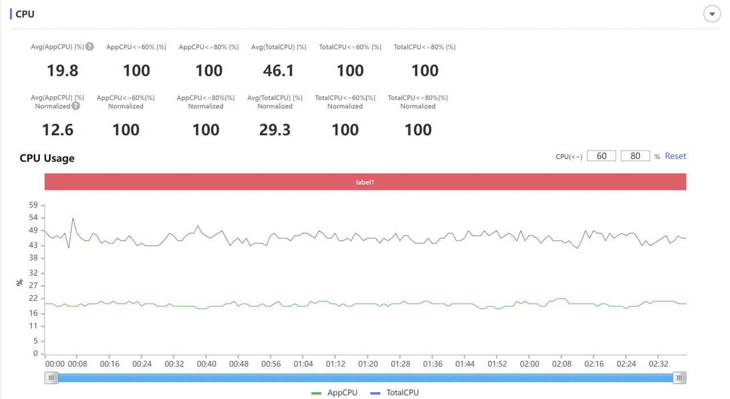This screenshot has width=730, height=399.
Task: Click the Avg(TotalCPU) value 46.1
Action: [278, 71]
